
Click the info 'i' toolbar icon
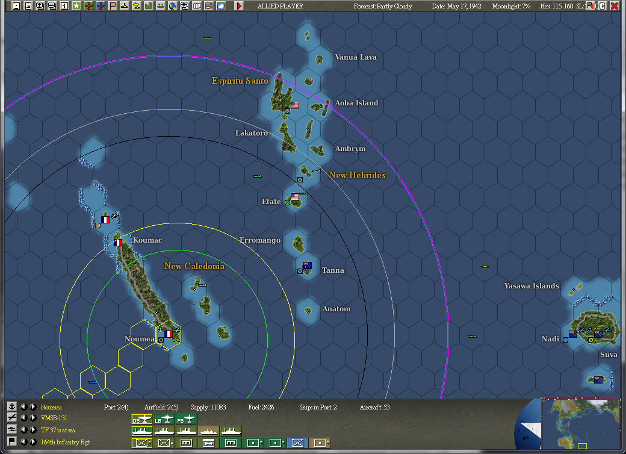tap(64, 6)
